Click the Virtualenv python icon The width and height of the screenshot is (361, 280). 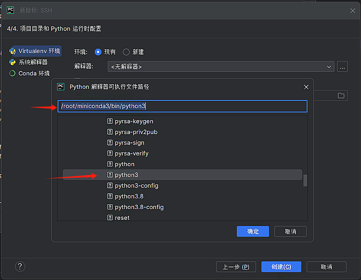pos(13,51)
